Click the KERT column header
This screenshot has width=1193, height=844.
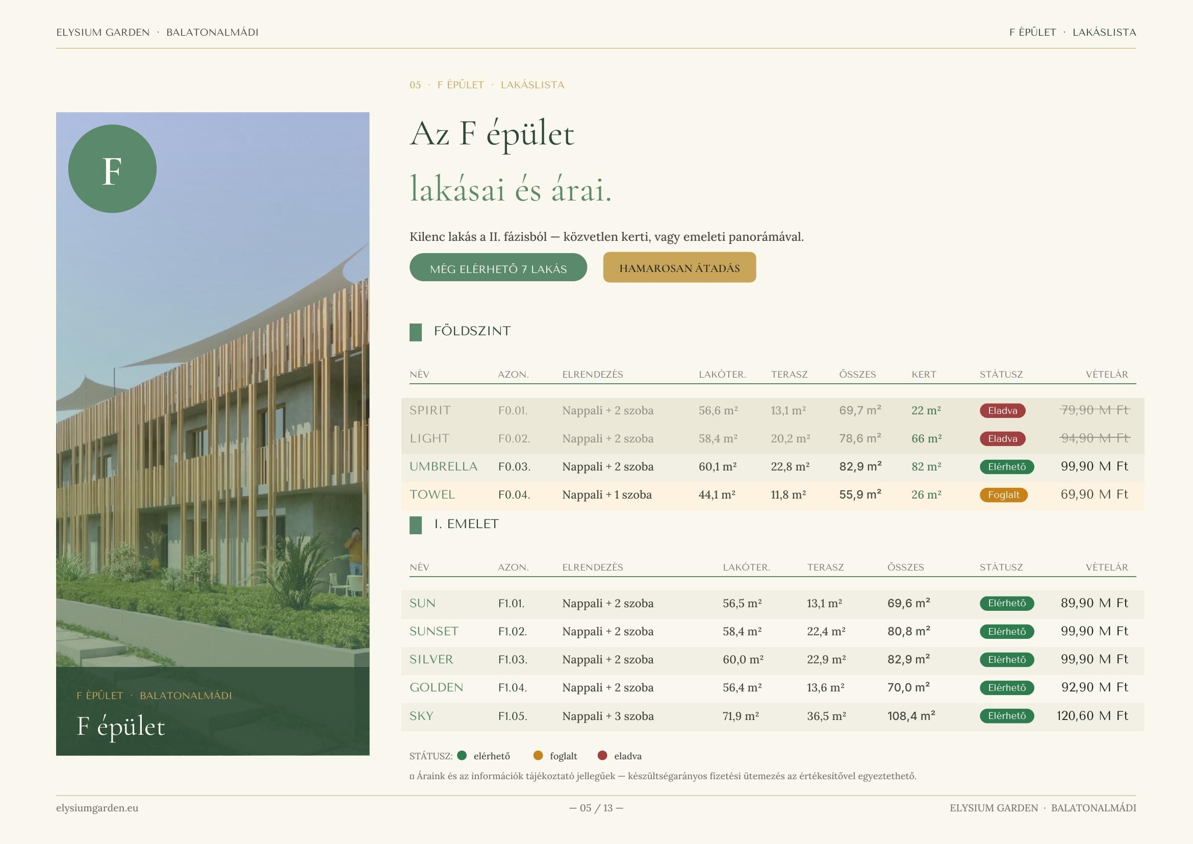coord(923,374)
